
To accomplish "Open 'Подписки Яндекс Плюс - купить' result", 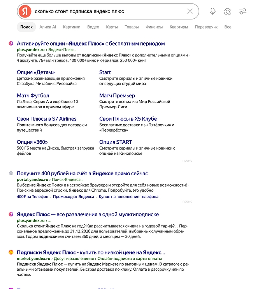I will click(91, 252).
